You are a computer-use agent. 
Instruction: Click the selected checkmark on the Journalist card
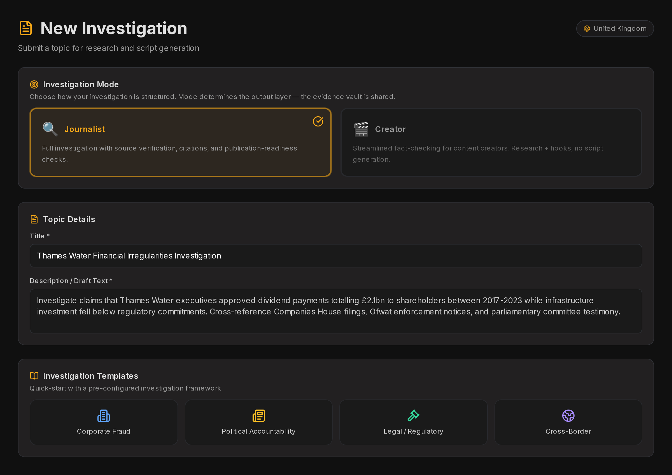click(318, 121)
